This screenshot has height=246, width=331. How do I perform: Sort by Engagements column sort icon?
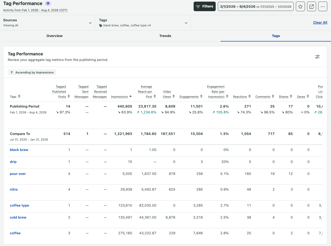201,96
